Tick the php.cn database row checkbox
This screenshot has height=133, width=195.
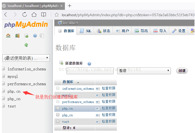58,108
